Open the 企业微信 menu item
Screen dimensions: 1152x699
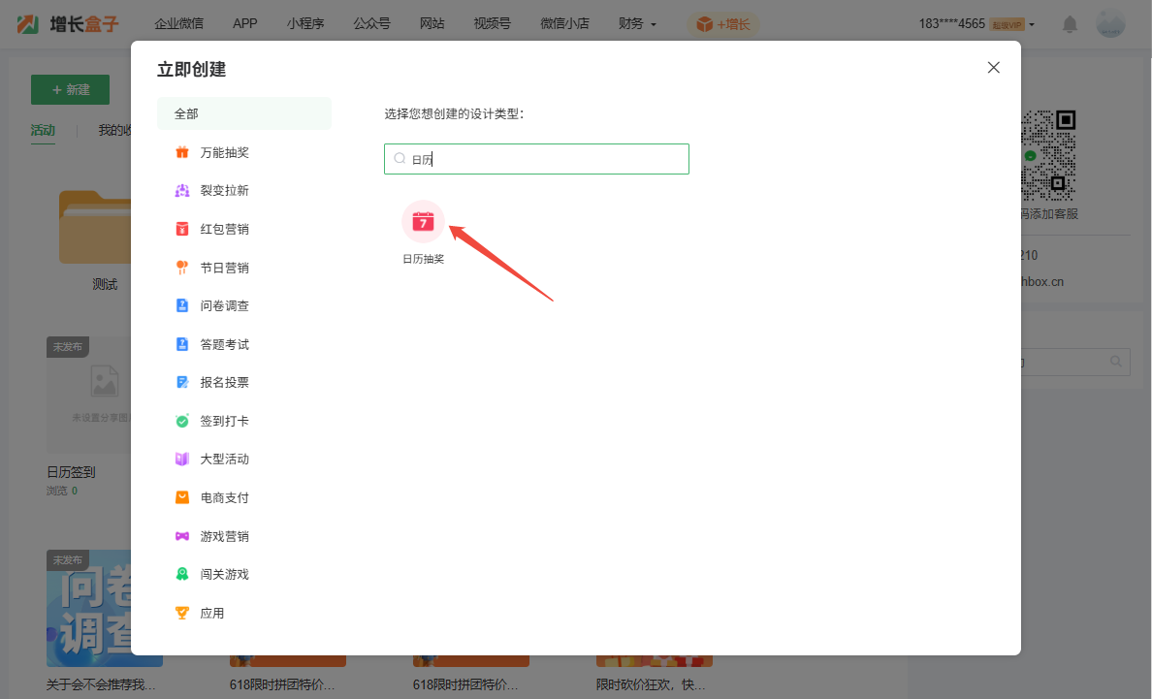tap(179, 23)
